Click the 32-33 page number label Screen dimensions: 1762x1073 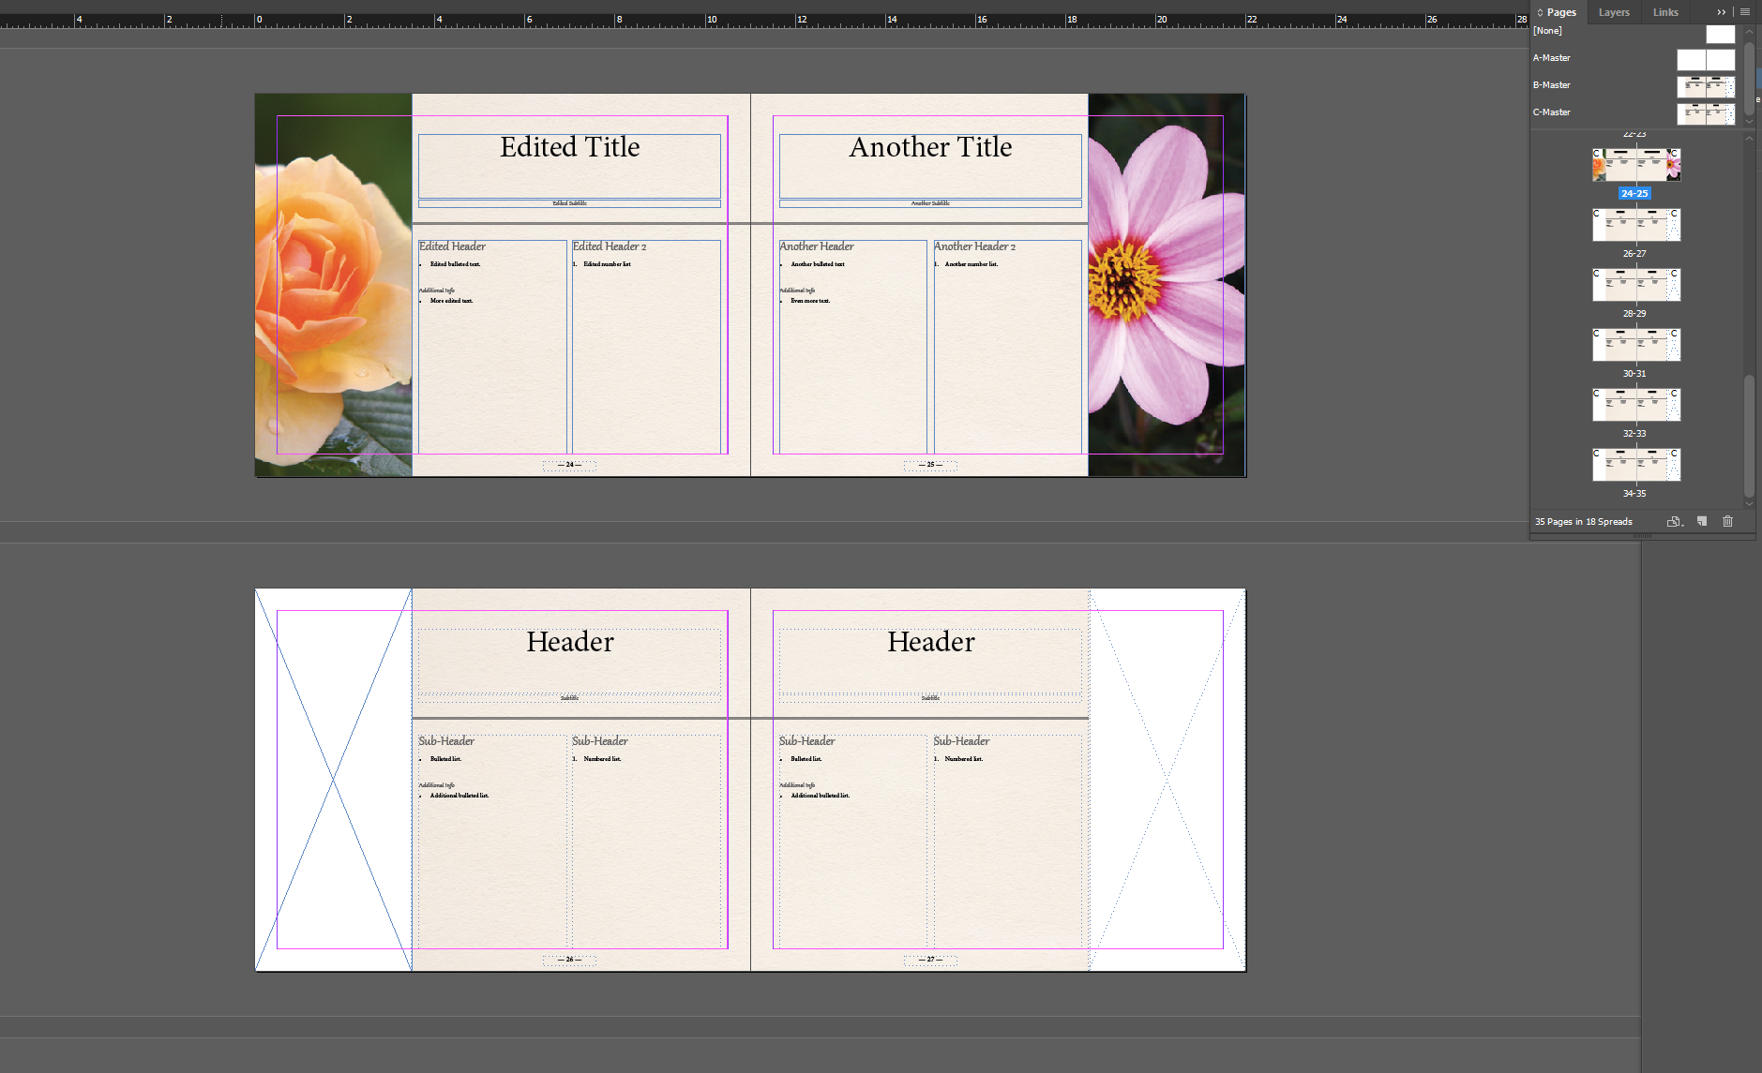click(1634, 434)
